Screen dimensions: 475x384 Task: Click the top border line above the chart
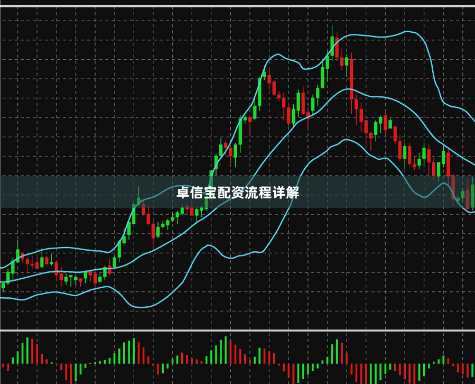(x=238, y=6)
